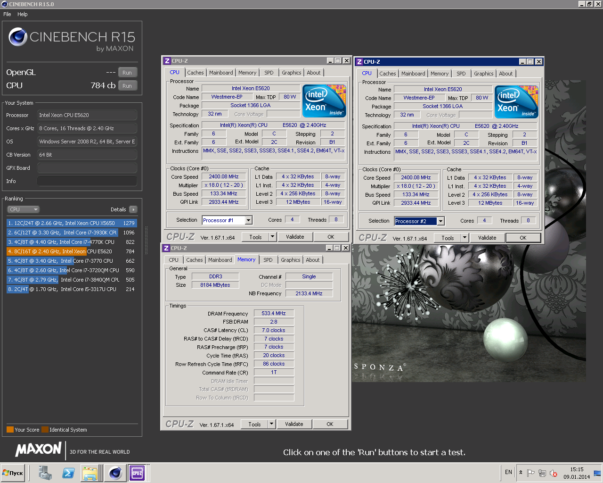Open the network icon in system tray
The width and height of the screenshot is (603, 483).
542,473
